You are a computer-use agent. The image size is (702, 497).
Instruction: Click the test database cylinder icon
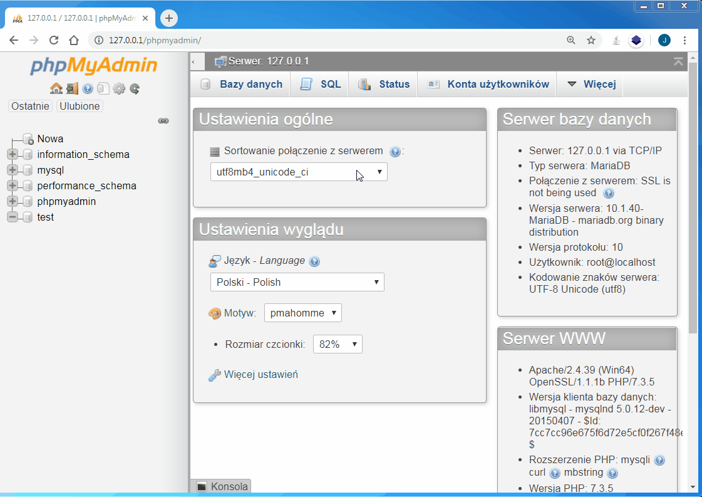point(28,217)
